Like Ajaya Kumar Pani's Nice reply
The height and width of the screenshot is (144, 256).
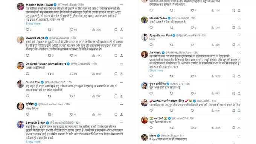pos(192,45)
